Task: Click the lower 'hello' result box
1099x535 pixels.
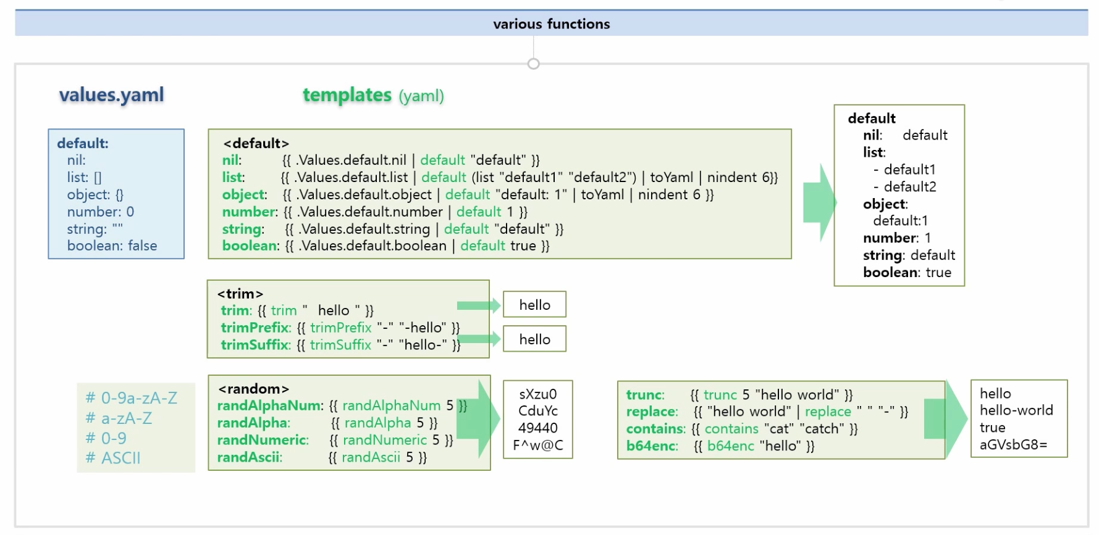Action: pos(534,339)
